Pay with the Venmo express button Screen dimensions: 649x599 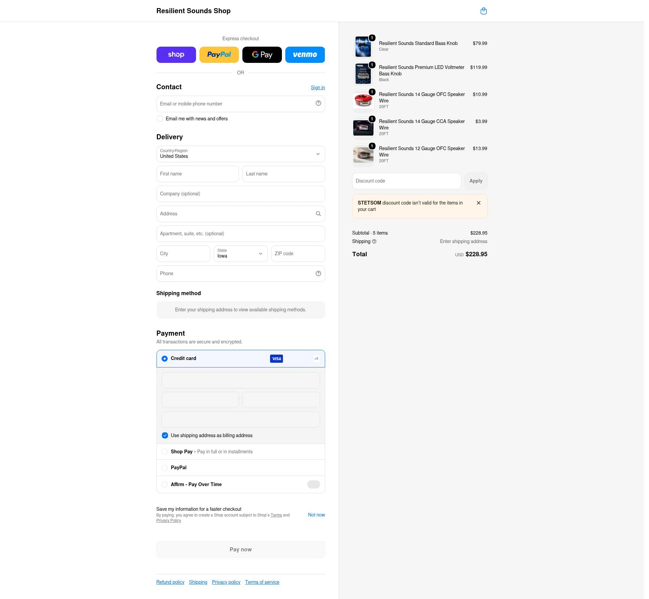tap(305, 55)
